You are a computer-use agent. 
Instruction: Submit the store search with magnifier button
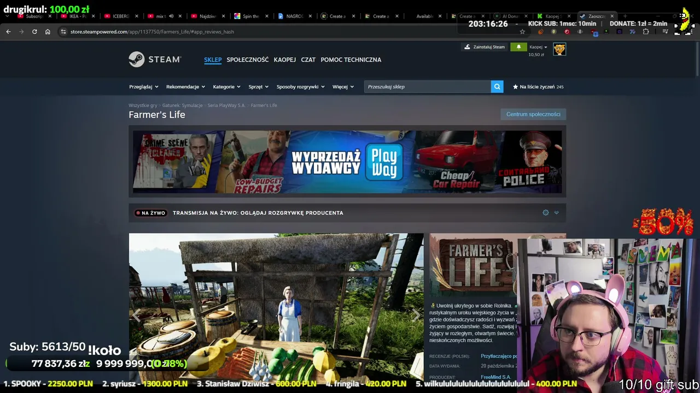pyautogui.click(x=497, y=87)
